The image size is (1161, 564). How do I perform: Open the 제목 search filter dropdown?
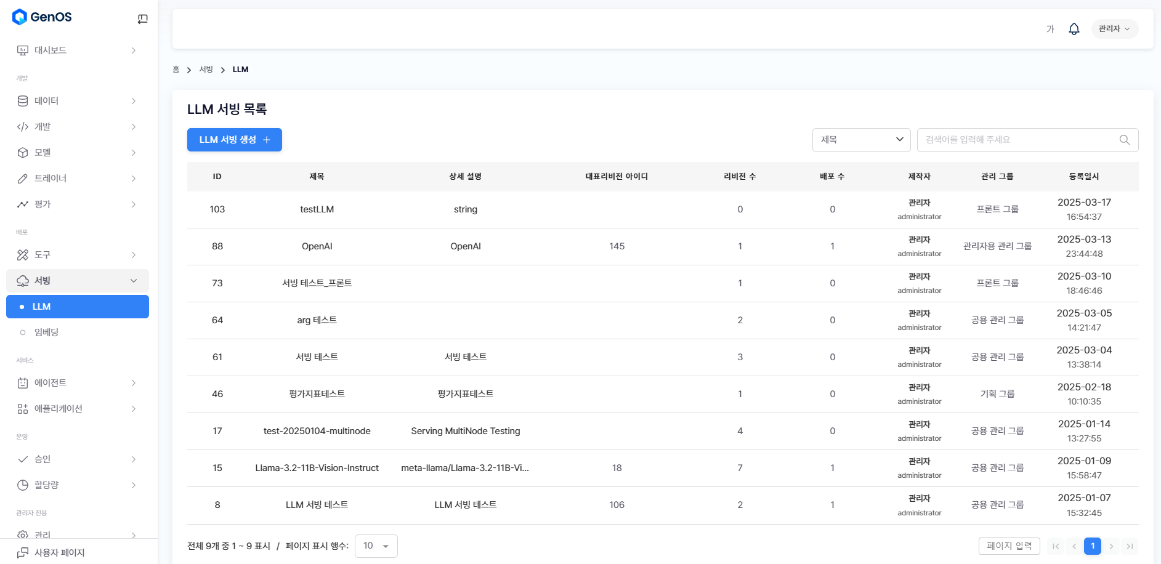[861, 140]
